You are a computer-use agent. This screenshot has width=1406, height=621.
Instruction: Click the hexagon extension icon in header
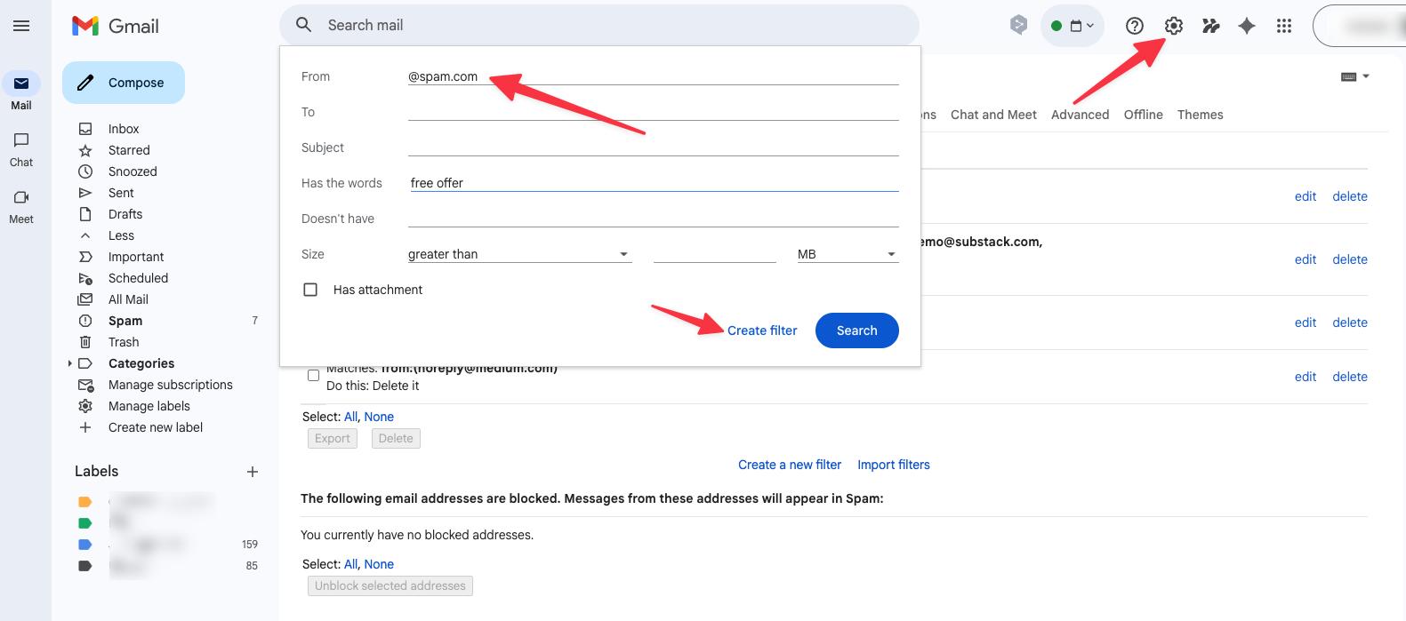(x=1019, y=25)
